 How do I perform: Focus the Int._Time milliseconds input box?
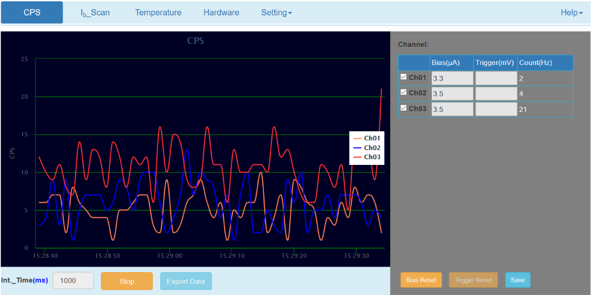point(73,281)
